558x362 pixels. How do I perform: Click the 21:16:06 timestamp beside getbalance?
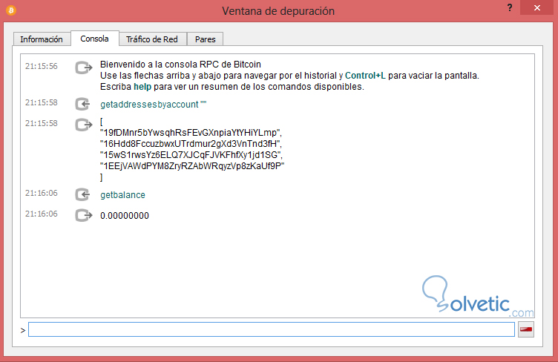[x=42, y=193]
